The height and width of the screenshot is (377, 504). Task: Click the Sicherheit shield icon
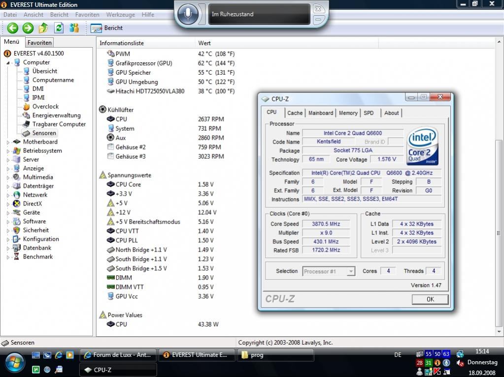pos(16,230)
